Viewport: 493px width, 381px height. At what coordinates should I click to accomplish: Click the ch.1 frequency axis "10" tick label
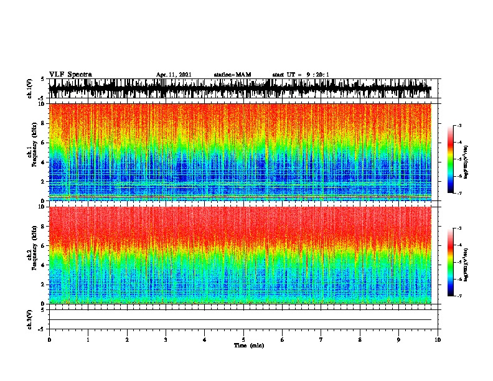coord(42,104)
